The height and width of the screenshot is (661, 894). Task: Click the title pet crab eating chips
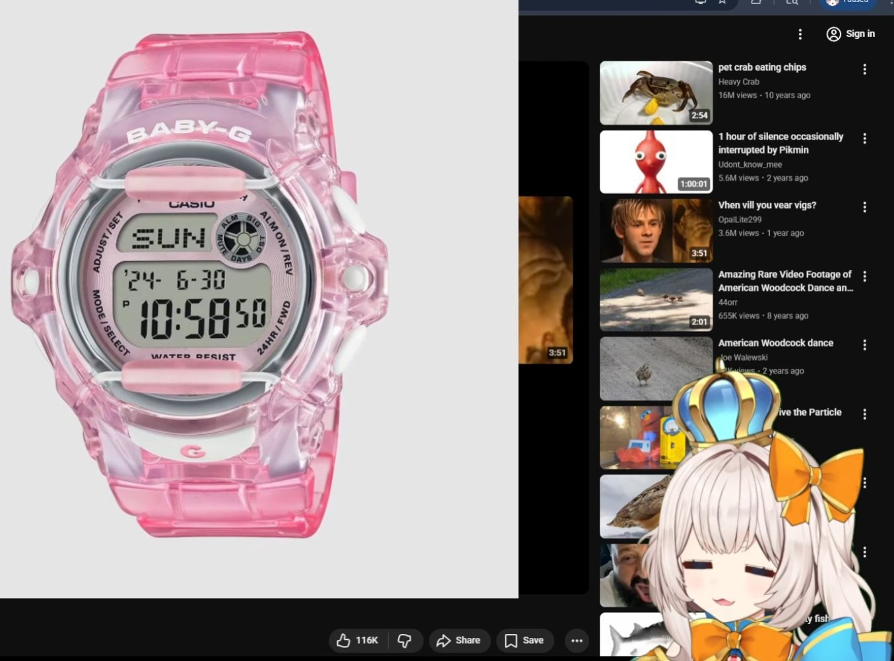click(x=762, y=67)
